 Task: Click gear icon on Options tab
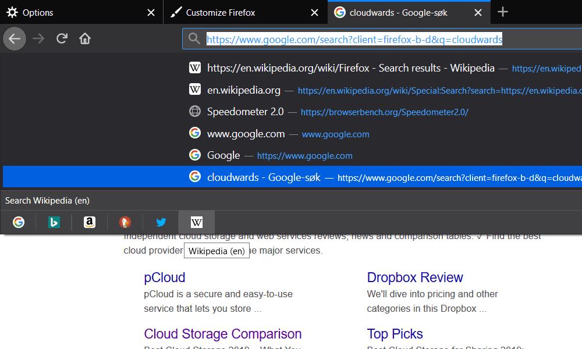coord(12,12)
